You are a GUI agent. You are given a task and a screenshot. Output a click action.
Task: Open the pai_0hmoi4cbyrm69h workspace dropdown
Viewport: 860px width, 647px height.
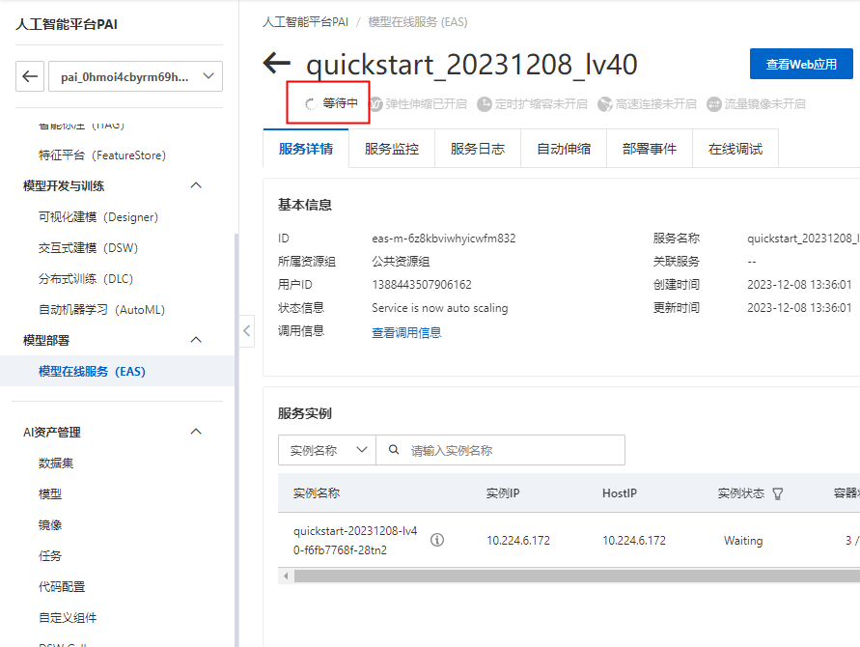135,76
